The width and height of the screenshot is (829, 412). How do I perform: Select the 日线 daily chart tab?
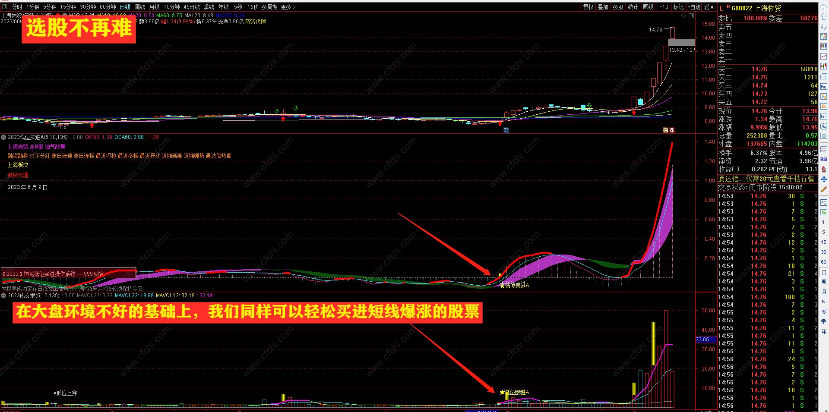125,7
